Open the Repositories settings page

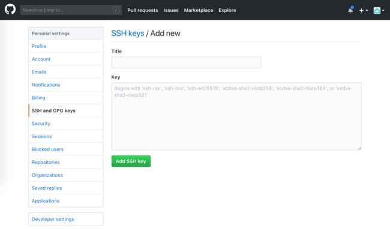pyautogui.click(x=66, y=162)
